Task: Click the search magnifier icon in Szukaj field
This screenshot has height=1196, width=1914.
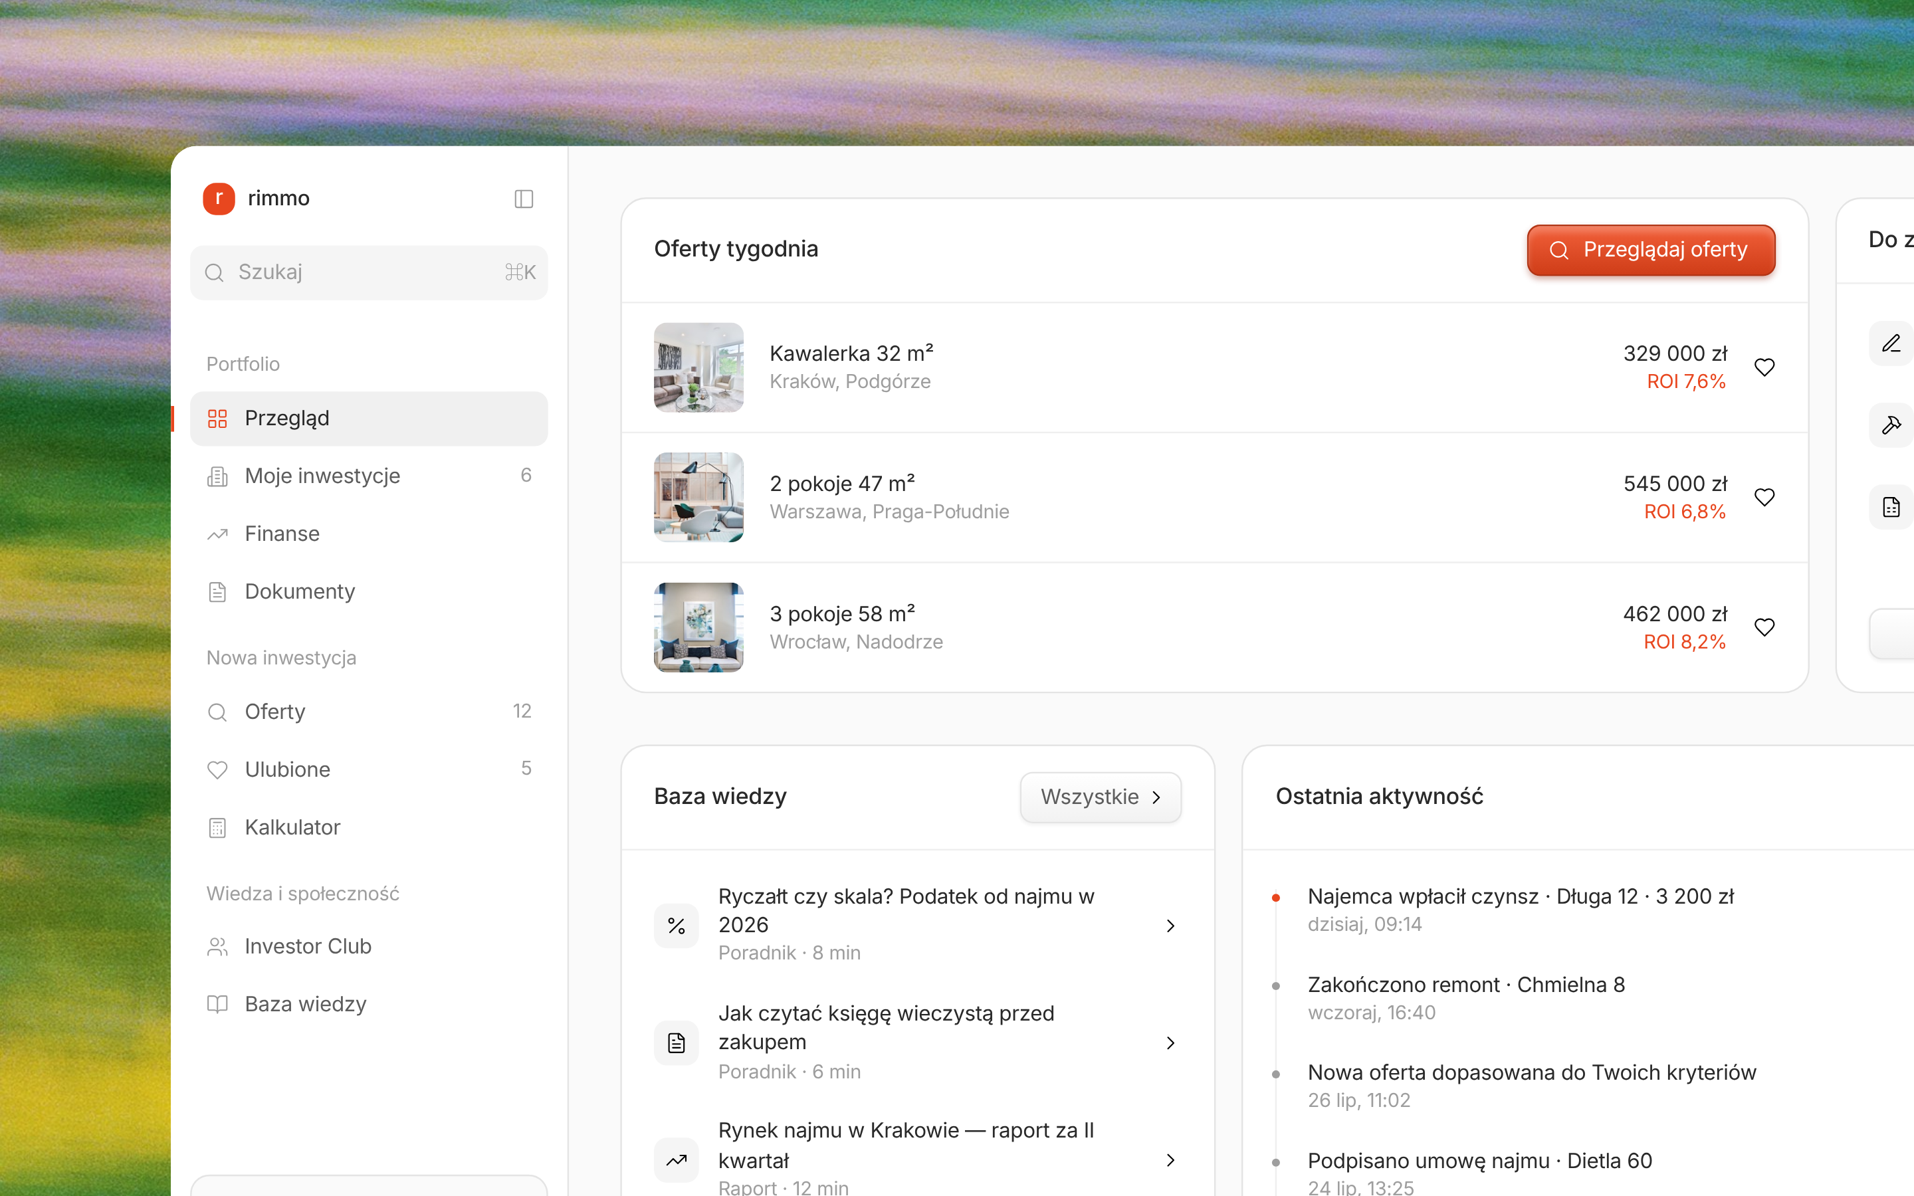Action: click(215, 273)
